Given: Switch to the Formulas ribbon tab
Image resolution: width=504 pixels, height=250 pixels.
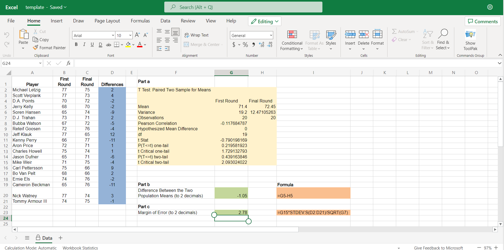Looking at the screenshot, I should tap(140, 21).
